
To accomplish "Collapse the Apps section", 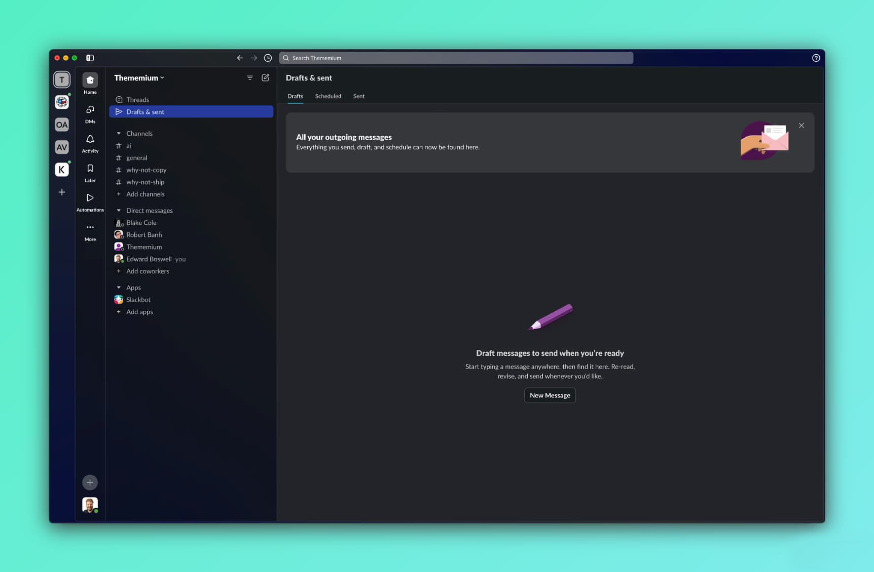I will (119, 288).
